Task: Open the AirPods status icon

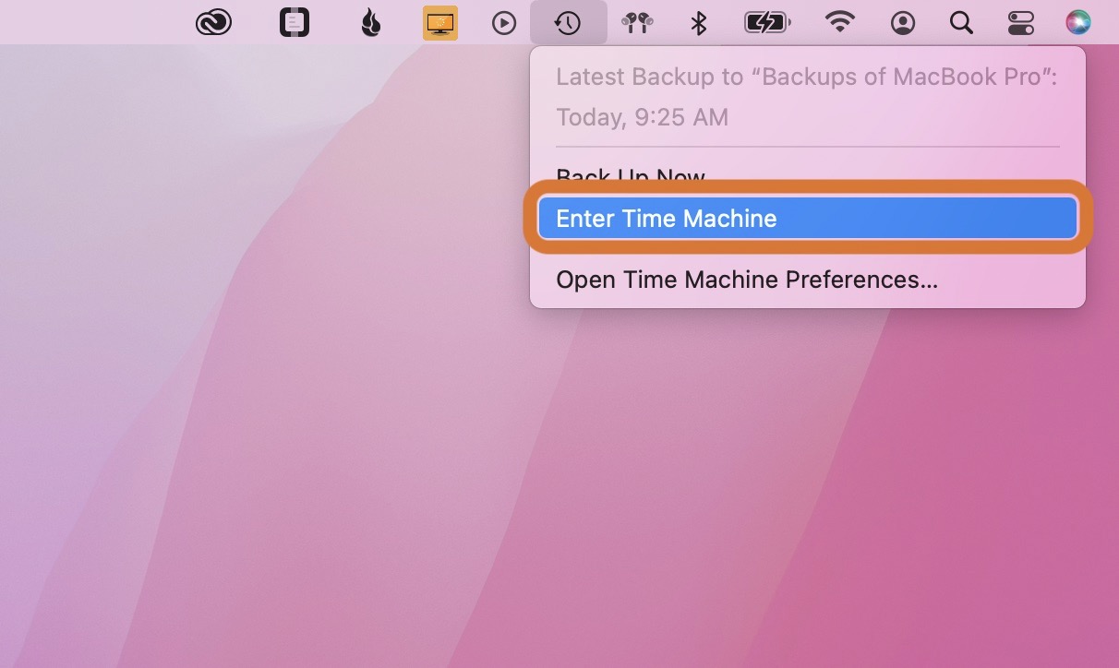Action: pyautogui.click(x=637, y=22)
